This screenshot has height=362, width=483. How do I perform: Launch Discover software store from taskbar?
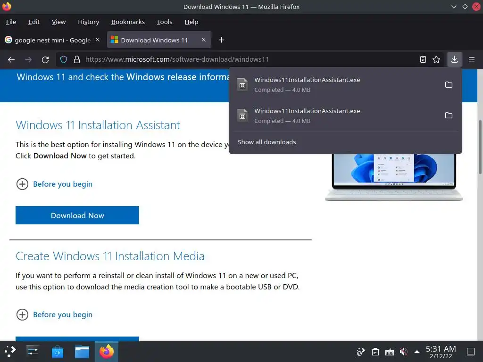pyautogui.click(x=57, y=351)
